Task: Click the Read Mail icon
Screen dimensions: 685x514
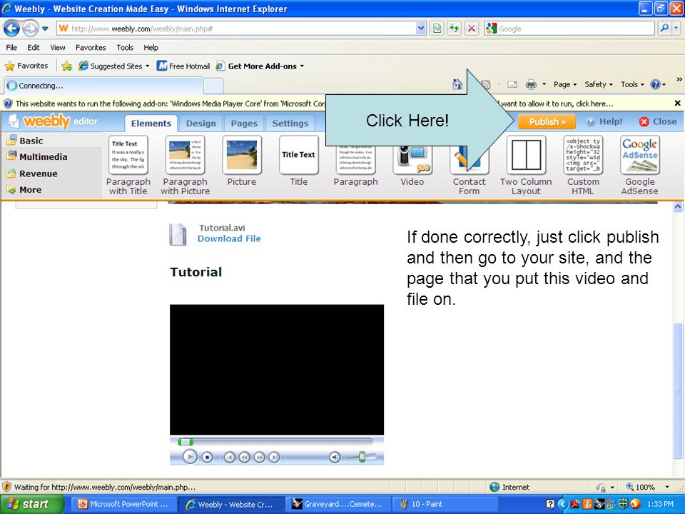Action: (512, 84)
